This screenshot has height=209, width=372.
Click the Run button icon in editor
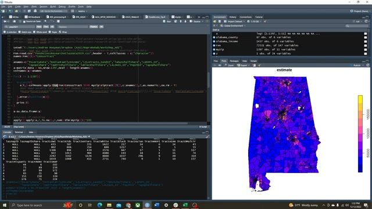[167, 21]
